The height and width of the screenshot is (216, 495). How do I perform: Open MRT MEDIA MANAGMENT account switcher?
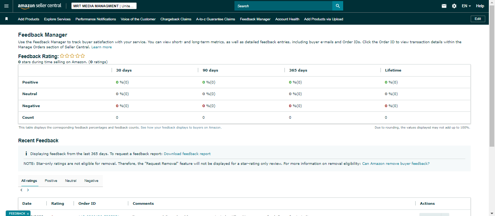104,6
